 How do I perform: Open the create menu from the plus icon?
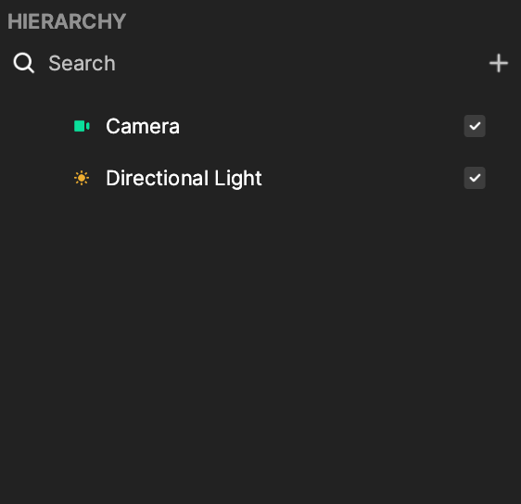(499, 63)
